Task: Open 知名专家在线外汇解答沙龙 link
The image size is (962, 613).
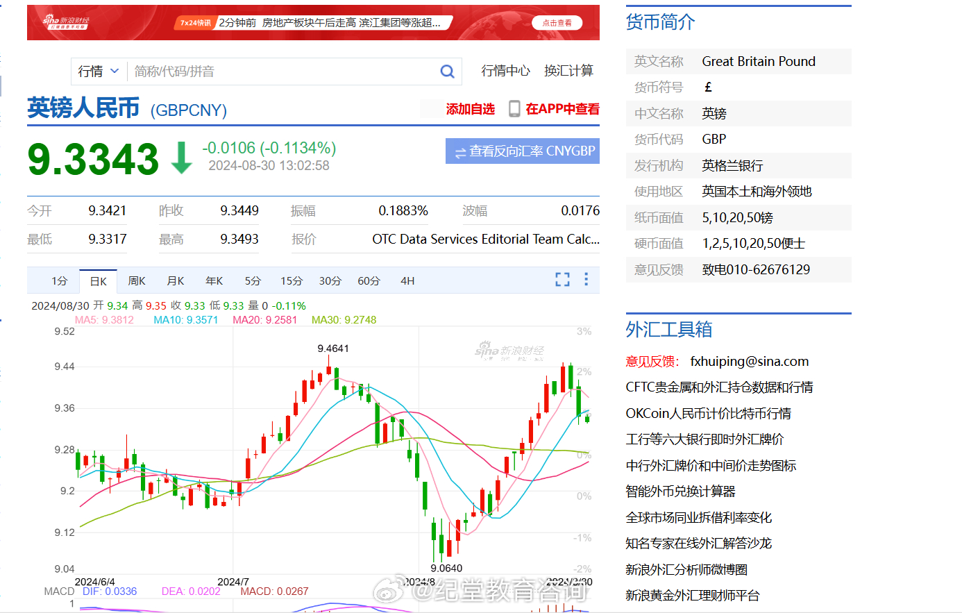Action: coord(698,544)
